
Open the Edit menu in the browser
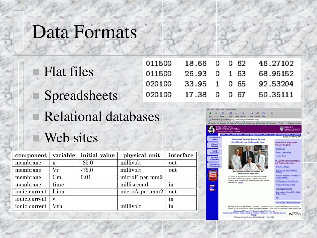[213, 110]
